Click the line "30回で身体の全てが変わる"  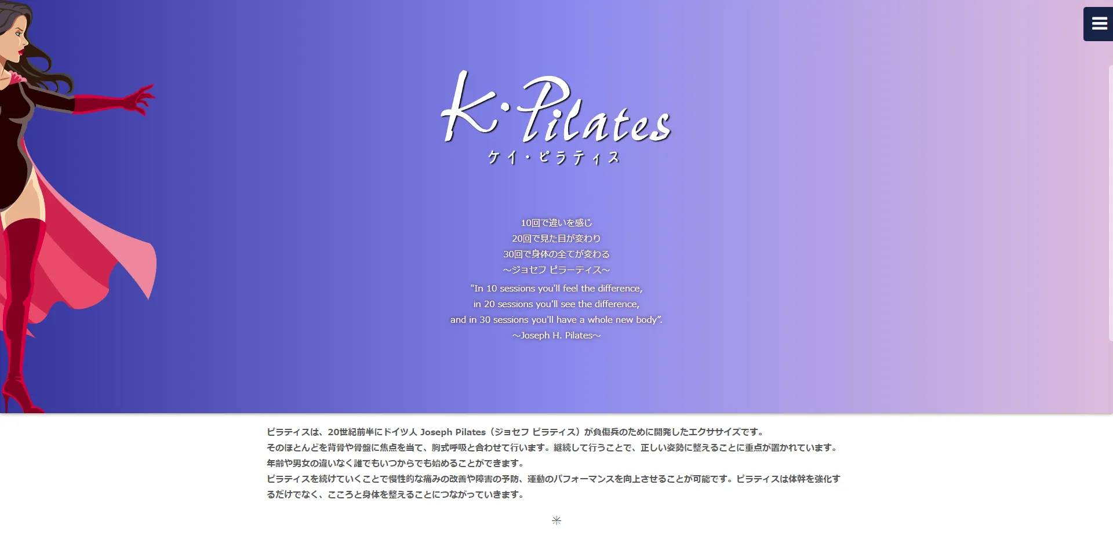[556, 254]
